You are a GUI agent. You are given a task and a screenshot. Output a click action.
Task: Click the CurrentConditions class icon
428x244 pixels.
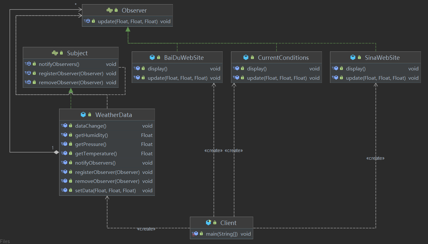click(x=246, y=58)
